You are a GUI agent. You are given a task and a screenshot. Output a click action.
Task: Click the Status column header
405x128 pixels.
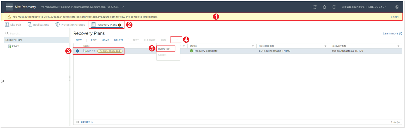pyautogui.click(x=193, y=46)
